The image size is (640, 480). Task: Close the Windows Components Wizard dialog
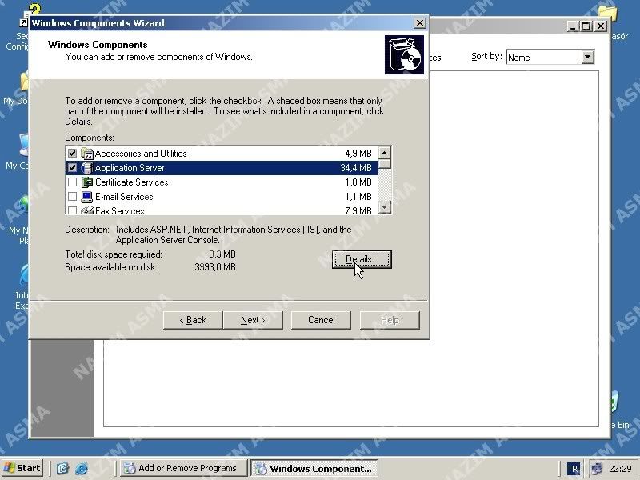(x=419, y=23)
